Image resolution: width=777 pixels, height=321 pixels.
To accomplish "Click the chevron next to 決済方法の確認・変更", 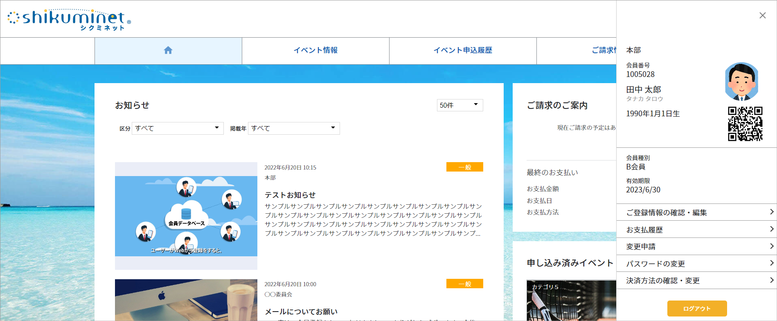I will pyautogui.click(x=771, y=280).
